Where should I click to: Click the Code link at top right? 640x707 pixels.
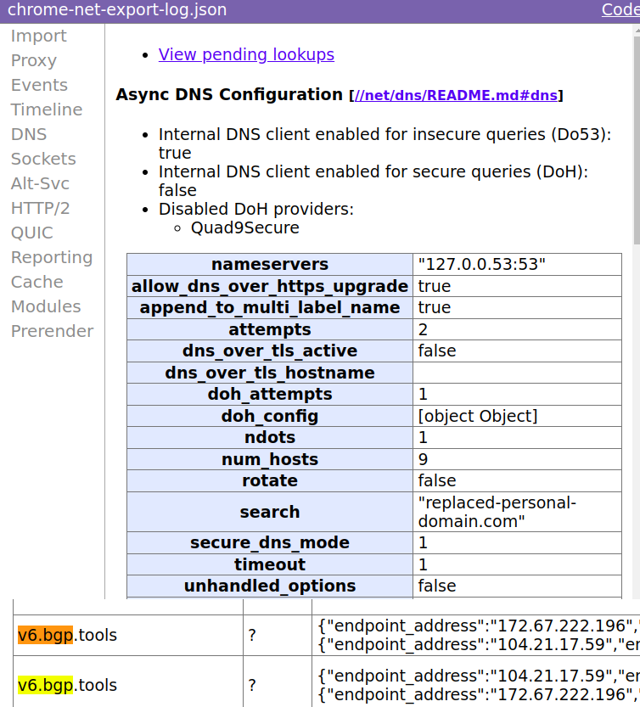point(620,10)
